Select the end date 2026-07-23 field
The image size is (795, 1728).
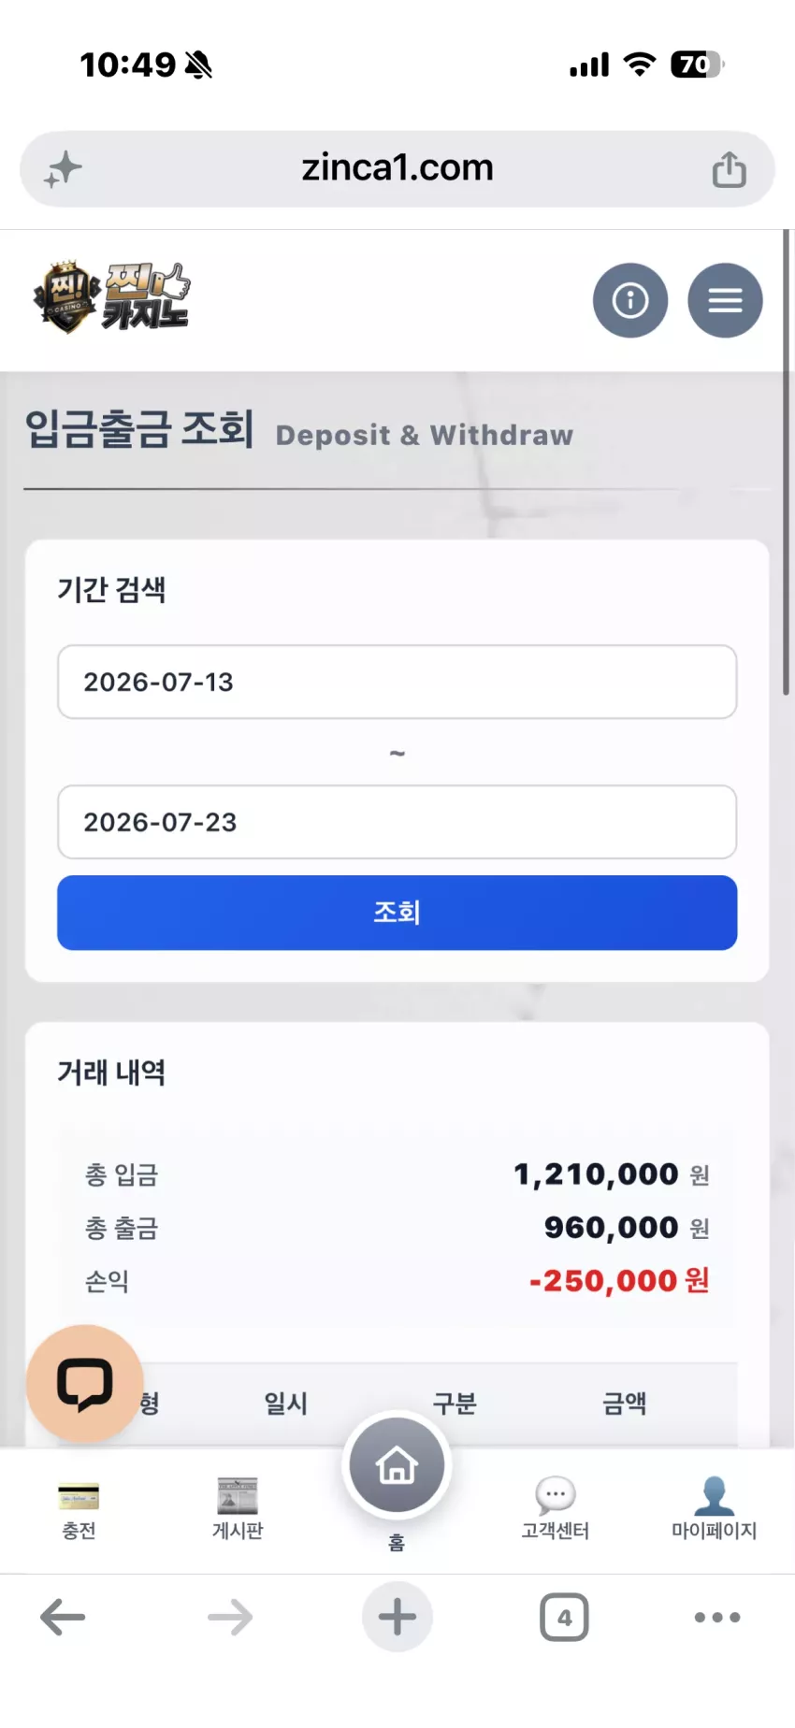397,822
